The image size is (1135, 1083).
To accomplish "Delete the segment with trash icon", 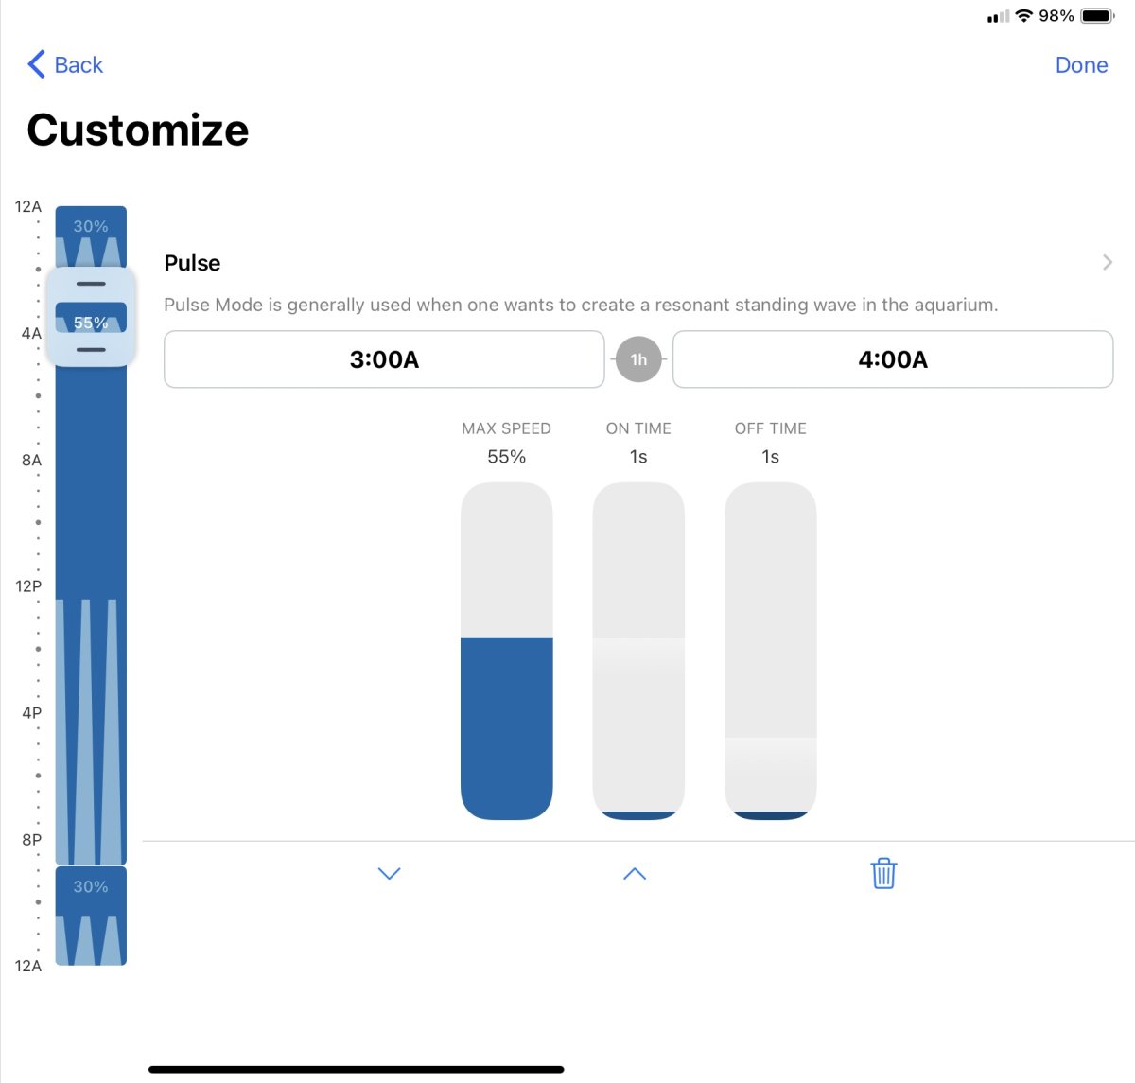I will coord(883,873).
